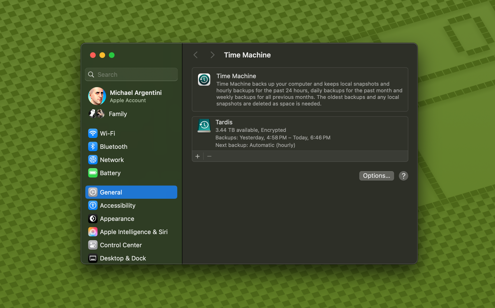495x308 pixels.
Task: Click the Wi-Fi icon in sidebar
Action: click(93, 133)
